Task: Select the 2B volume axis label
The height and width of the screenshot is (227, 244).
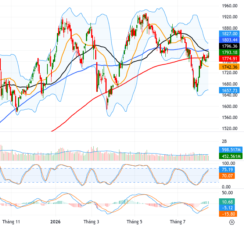Action: (224, 141)
